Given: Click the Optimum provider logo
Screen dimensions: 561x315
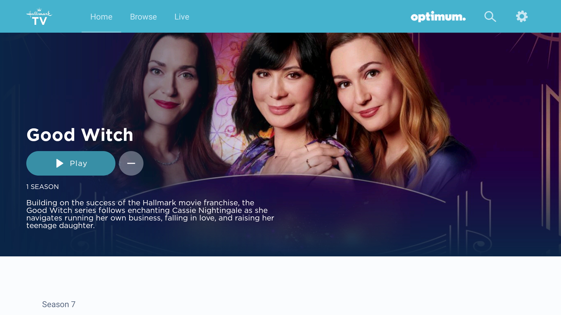Looking at the screenshot, I should pos(438,17).
